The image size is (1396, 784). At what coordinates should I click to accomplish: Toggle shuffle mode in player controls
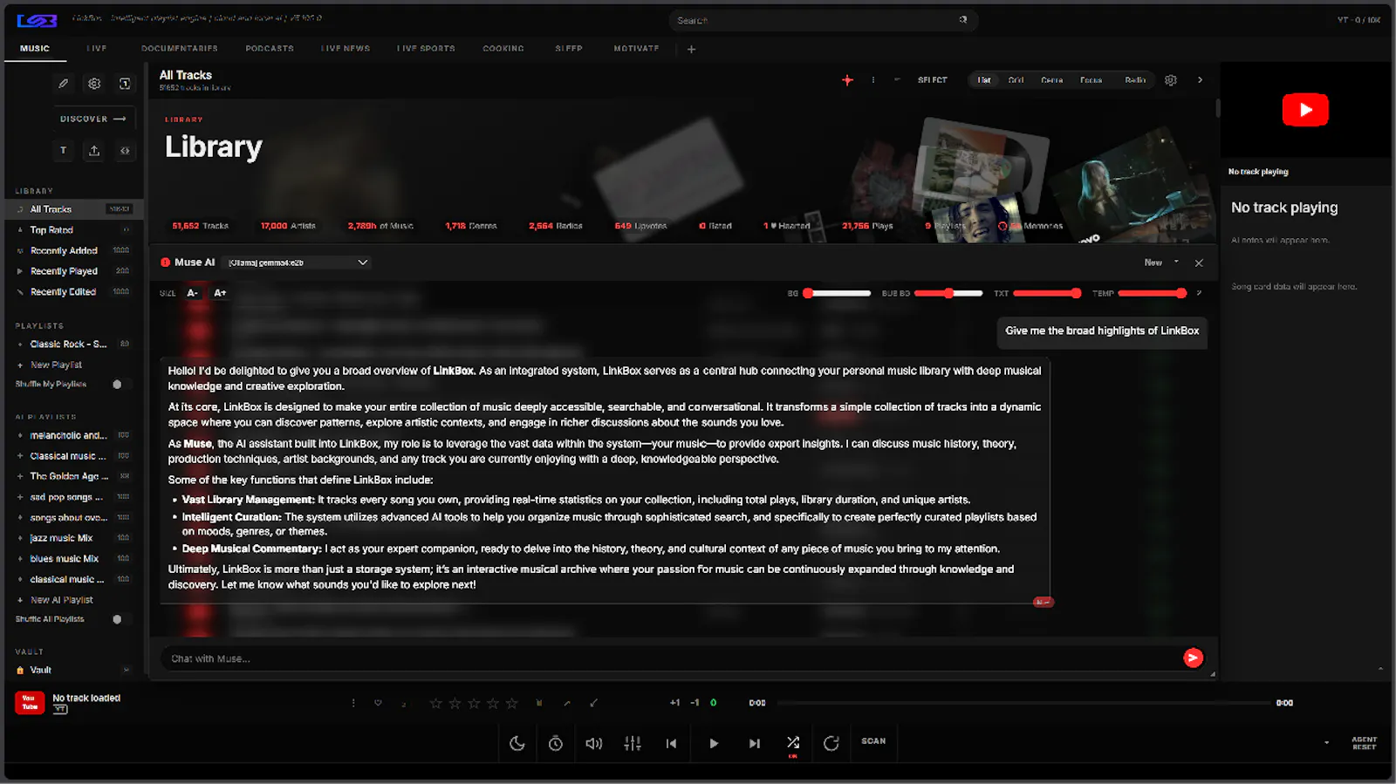(793, 742)
